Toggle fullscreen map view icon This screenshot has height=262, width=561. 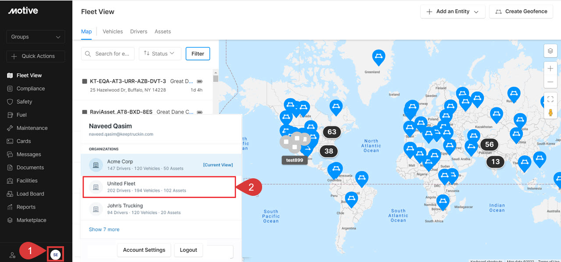tap(550, 99)
